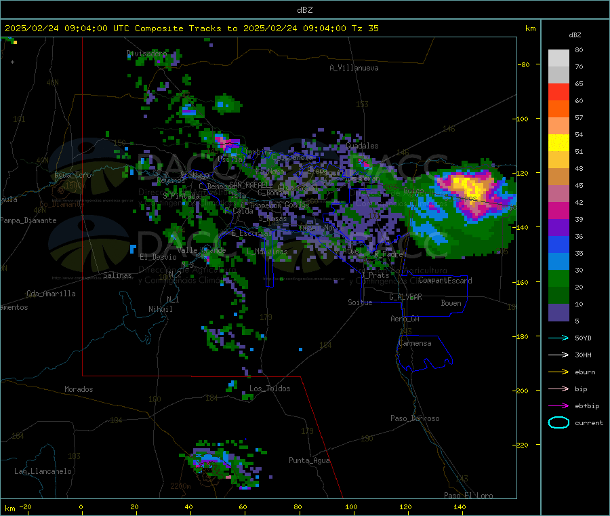Click the Morados map label
Screen dimensions: 610x516
[79, 389]
